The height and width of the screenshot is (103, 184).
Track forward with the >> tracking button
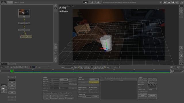pyautogui.click(x=155, y=80)
